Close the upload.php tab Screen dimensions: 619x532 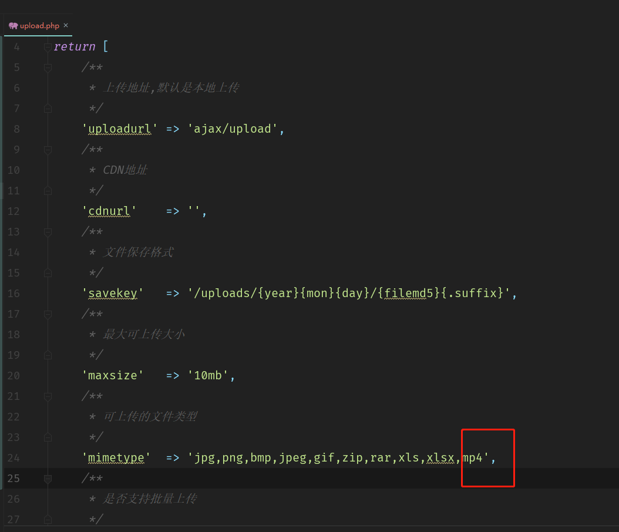[66, 25]
